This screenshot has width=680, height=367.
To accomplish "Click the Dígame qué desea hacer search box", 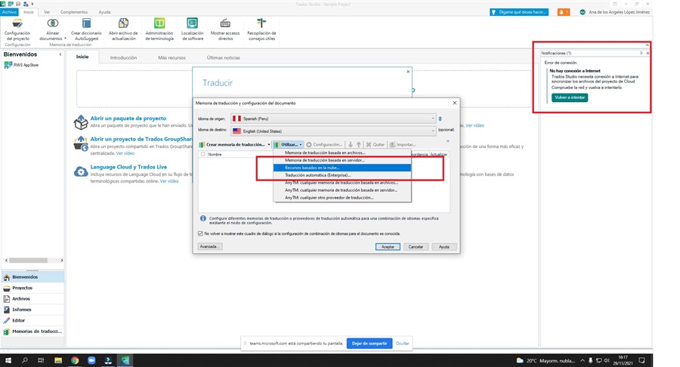I will pos(519,12).
